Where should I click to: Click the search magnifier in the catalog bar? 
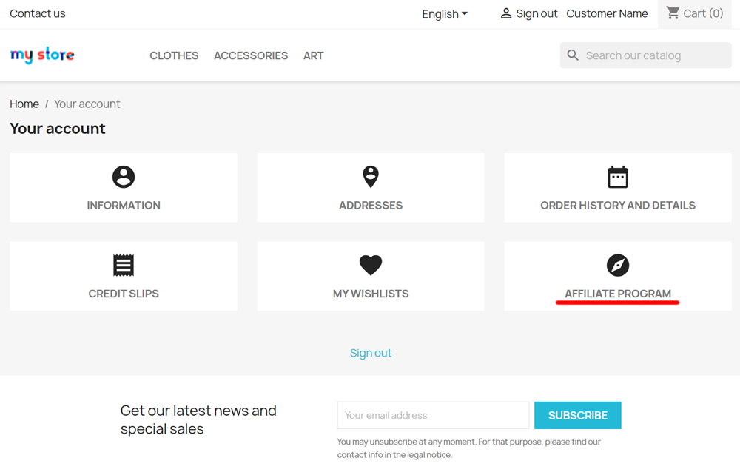pos(573,55)
